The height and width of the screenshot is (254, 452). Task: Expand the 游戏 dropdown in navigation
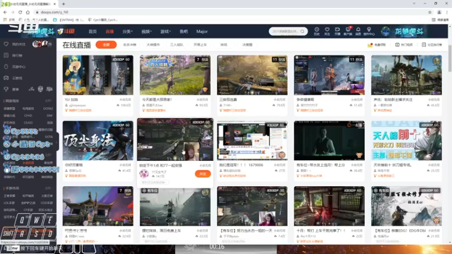[x=166, y=32]
